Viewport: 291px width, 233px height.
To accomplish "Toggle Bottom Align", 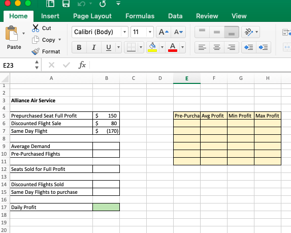I will coord(232,32).
